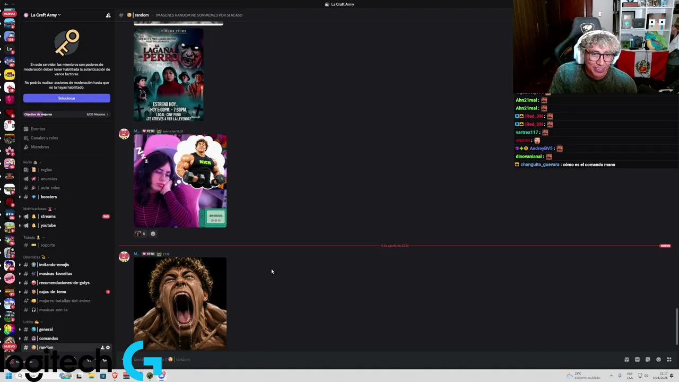The height and width of the screenshot is (382, 679).
Task: Collapse the Lobby category
Action: [33, 322]
